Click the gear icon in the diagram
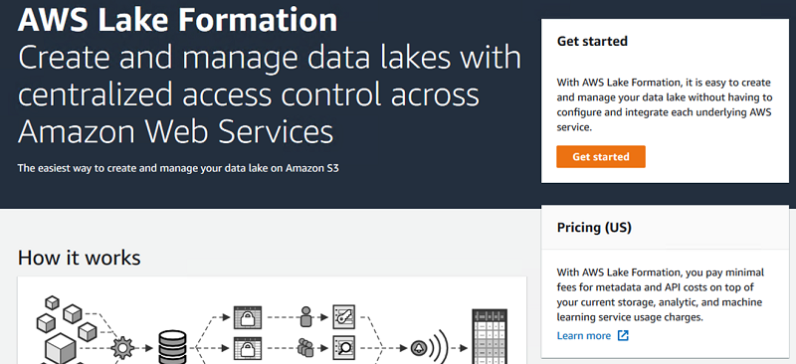Viewport: 796px width, 364px height. click(x=122, y=348)
